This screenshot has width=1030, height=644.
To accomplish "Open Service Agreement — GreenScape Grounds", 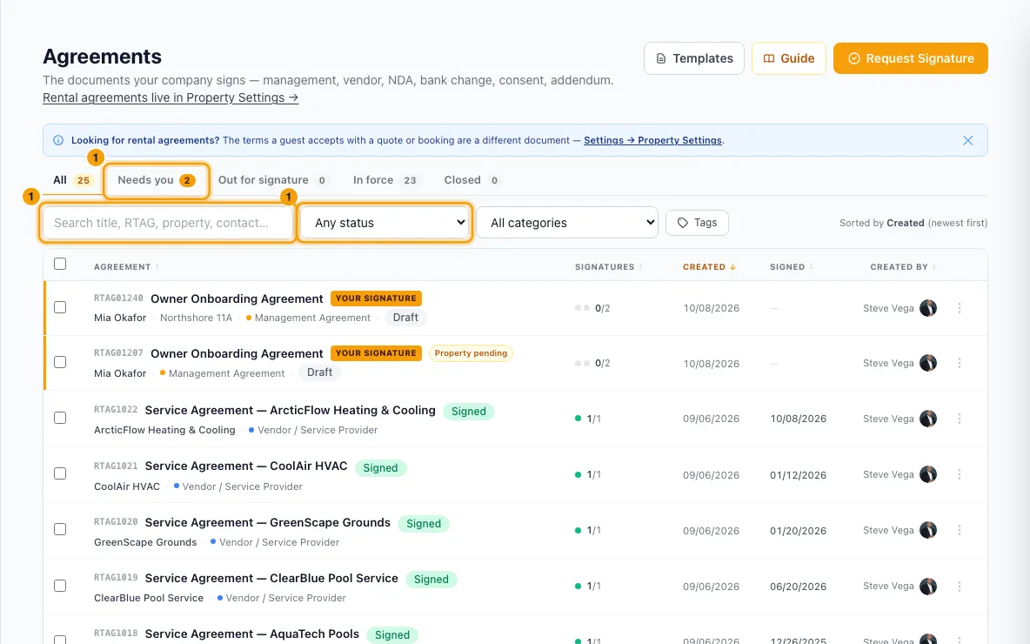I will pyautogui.click(x=268, y=523).
